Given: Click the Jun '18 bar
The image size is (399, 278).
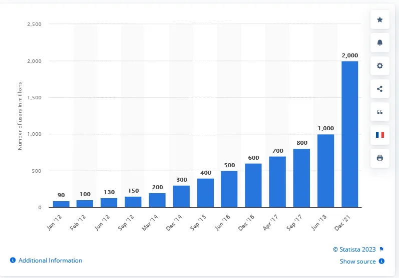Looking at the screenshot, I should tap(326, 171).
